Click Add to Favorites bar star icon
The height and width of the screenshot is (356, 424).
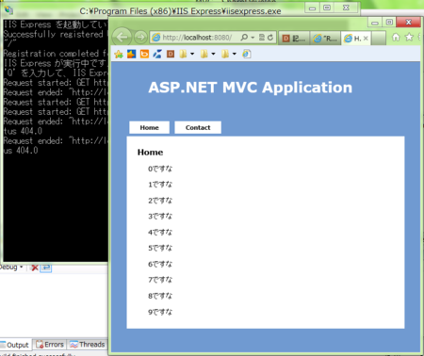(119, 55)
